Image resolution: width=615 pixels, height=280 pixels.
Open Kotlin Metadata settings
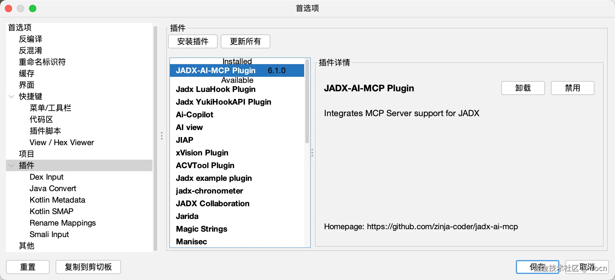tap(57, 200)
